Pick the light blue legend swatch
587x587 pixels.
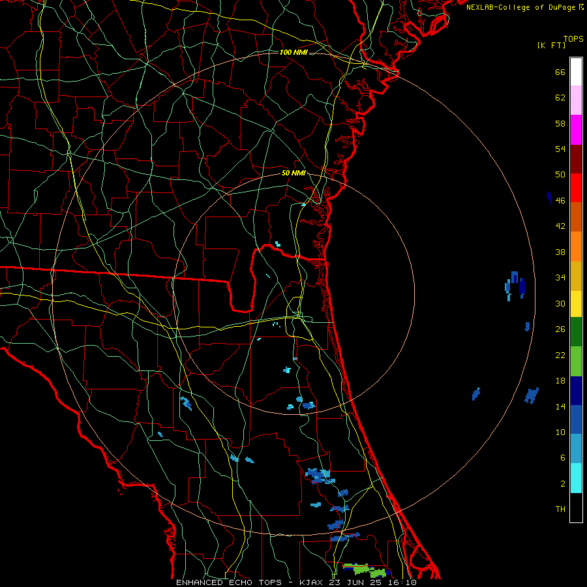click(576, 449)
